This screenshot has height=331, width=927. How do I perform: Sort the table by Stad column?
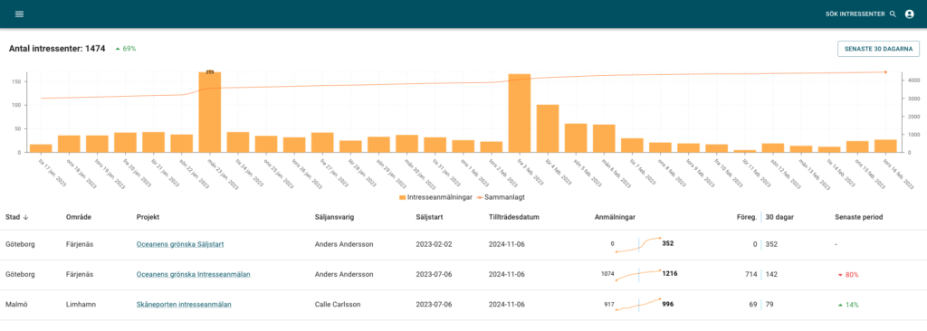(17, 217)
